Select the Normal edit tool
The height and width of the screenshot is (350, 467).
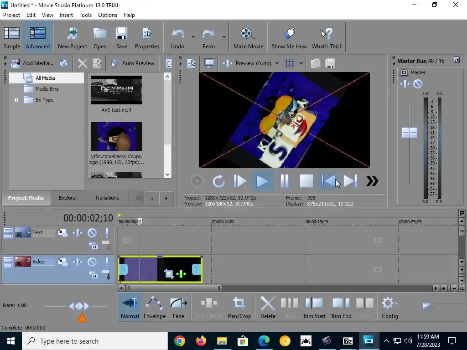[130, 308]
